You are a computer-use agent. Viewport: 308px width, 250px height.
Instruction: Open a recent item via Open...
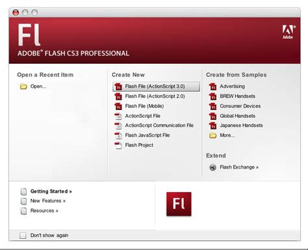coord(38,87)
